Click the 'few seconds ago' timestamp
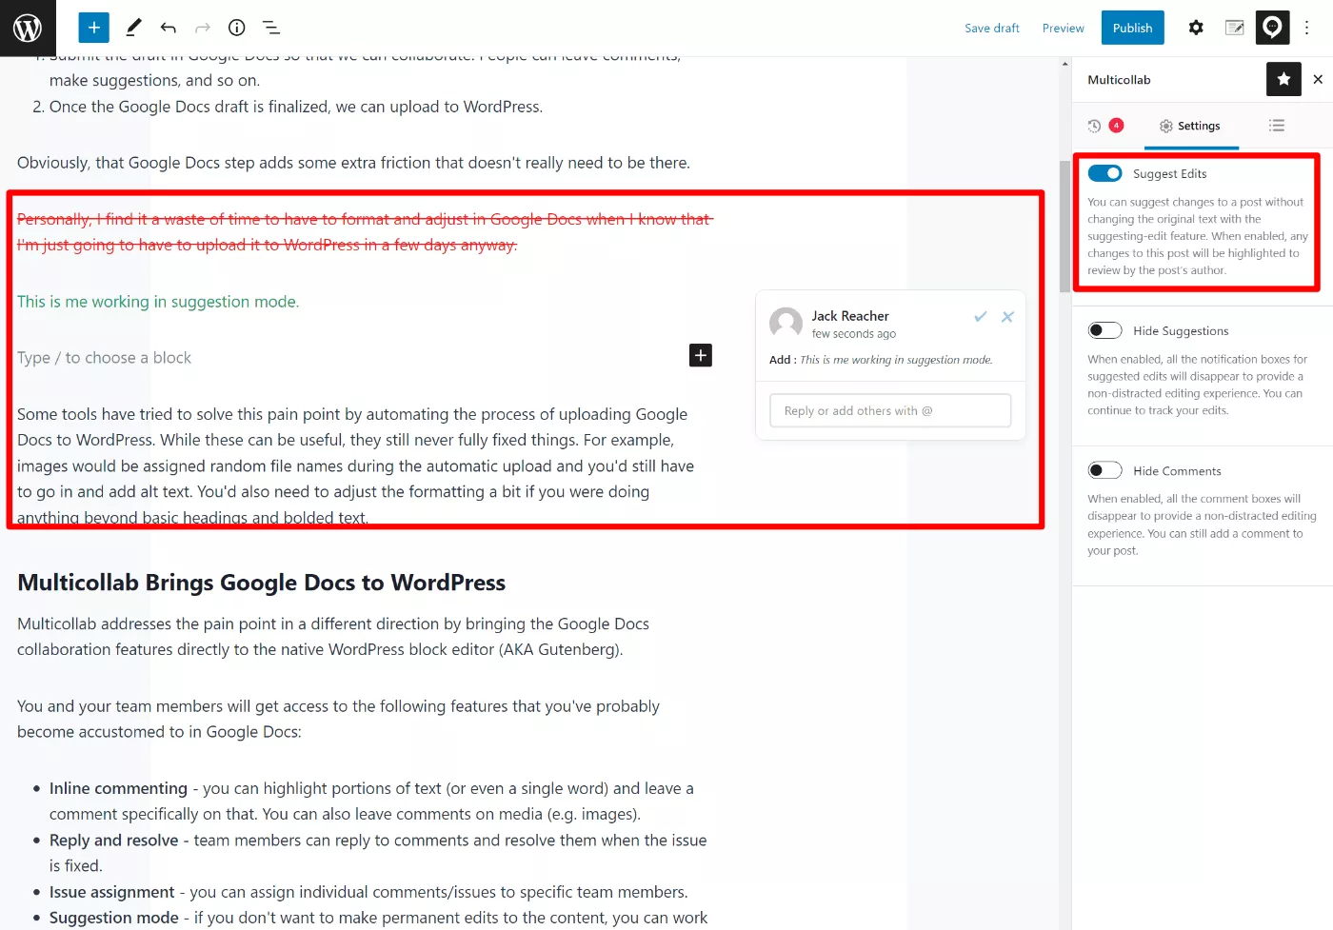 click(x=853, y=334)
